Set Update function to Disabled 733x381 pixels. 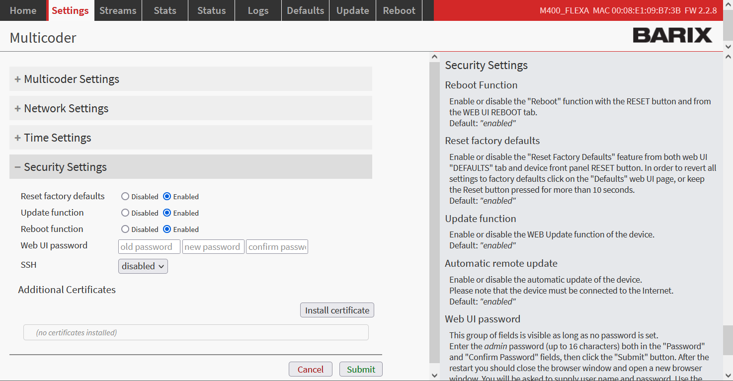pos(125,213)
